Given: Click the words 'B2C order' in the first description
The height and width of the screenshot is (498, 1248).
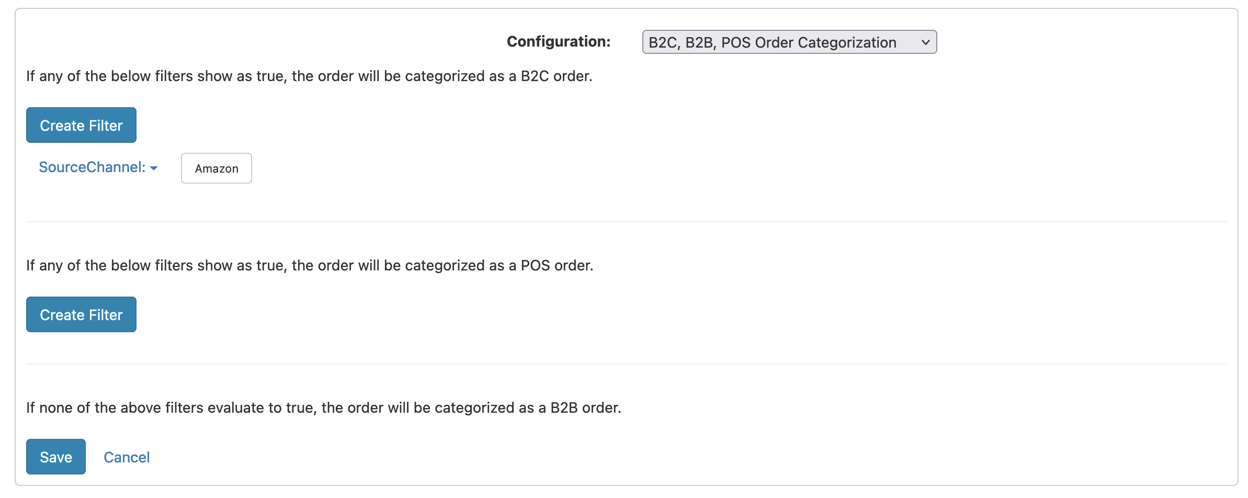Looking at the screenshot, I should pos(555,76).
